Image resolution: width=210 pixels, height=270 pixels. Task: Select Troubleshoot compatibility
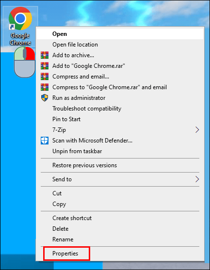[120, 109]
